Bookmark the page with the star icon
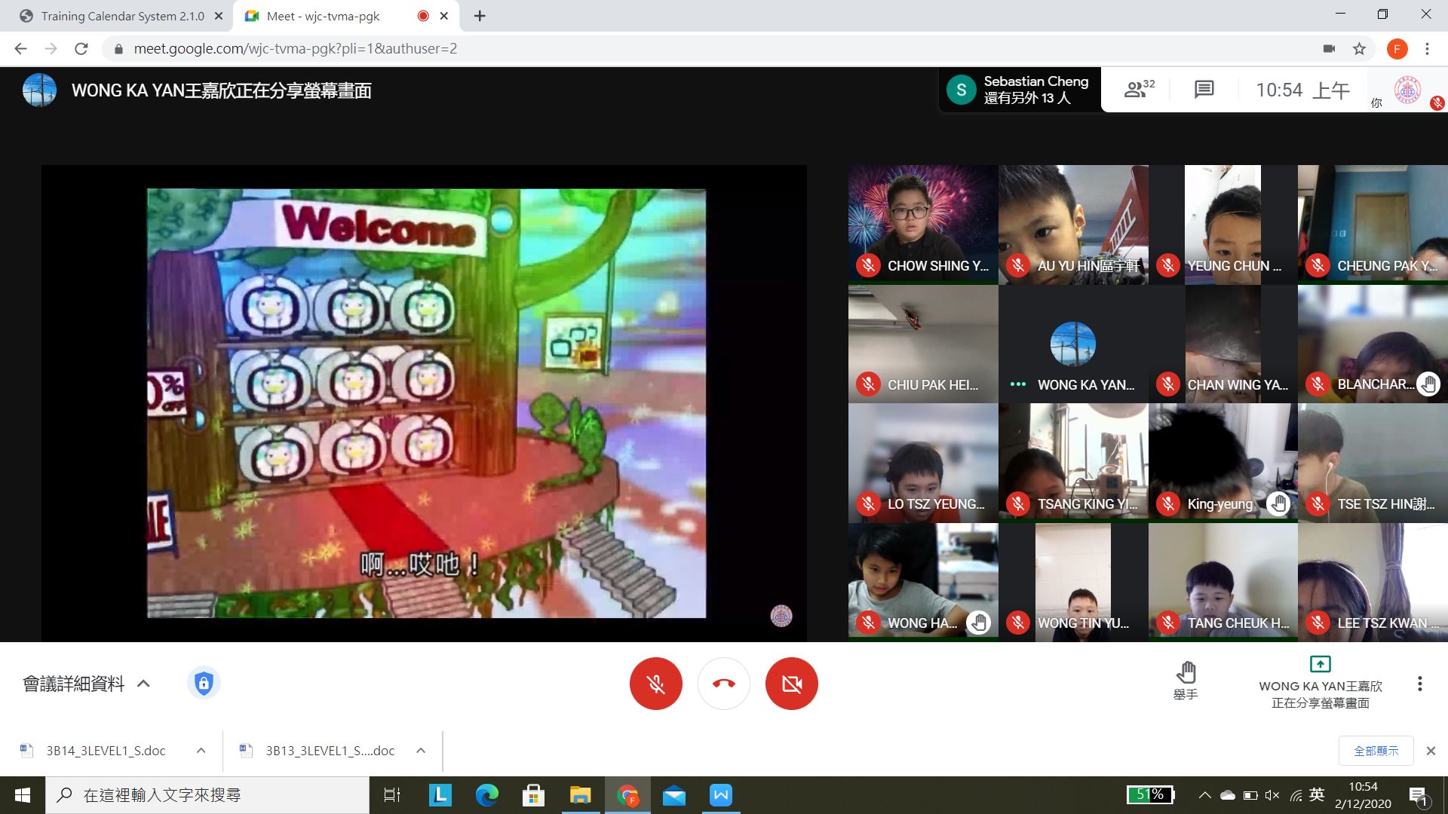This screenshot has height=814, width=1448. (x=1359, y=49)
